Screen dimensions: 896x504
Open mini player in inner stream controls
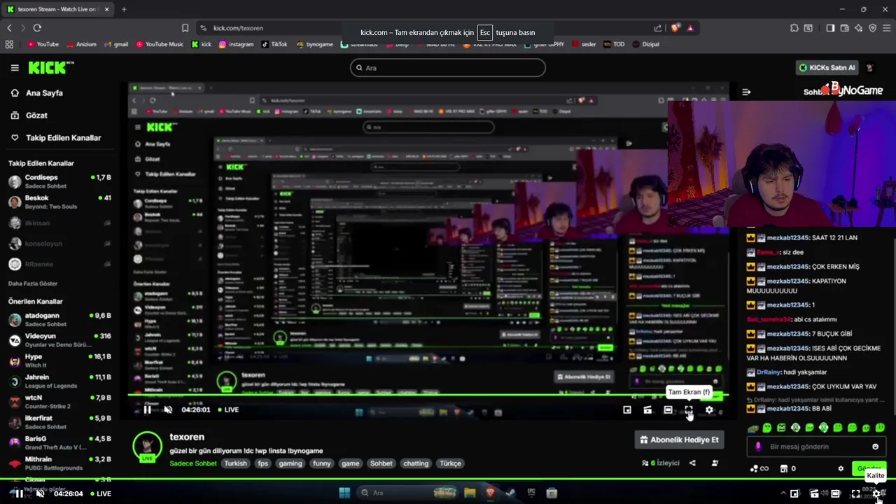pyautogui.click(x=627, y=410)
